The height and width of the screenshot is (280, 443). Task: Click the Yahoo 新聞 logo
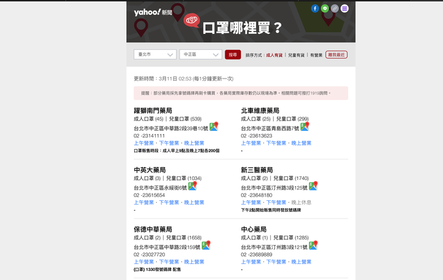[x=153, y=12]
